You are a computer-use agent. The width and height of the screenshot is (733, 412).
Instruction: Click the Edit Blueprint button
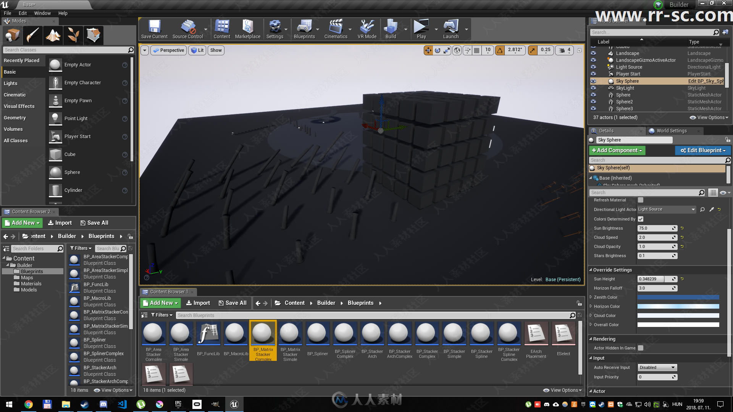[x=703, y=150]
